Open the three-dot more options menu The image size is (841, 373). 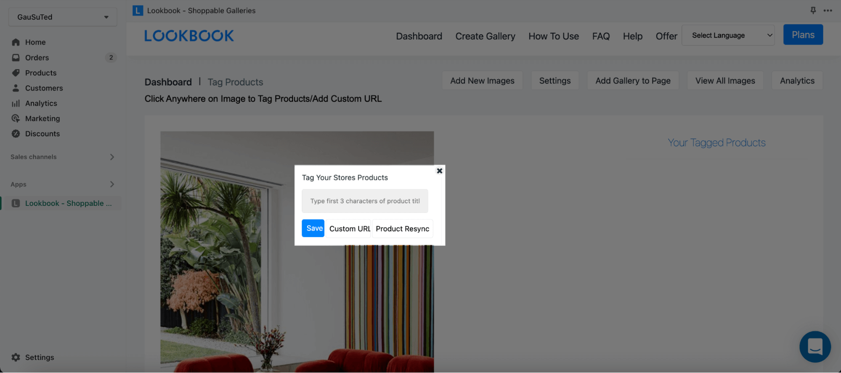(828, 11)
